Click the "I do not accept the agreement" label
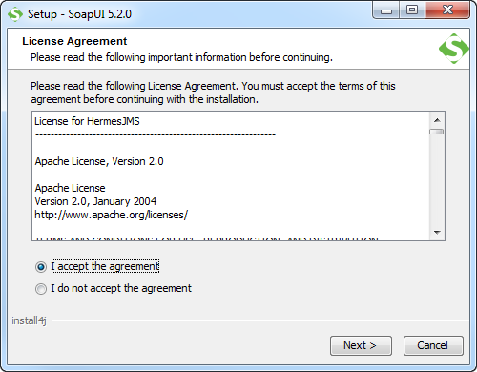 tap(121, 288)
